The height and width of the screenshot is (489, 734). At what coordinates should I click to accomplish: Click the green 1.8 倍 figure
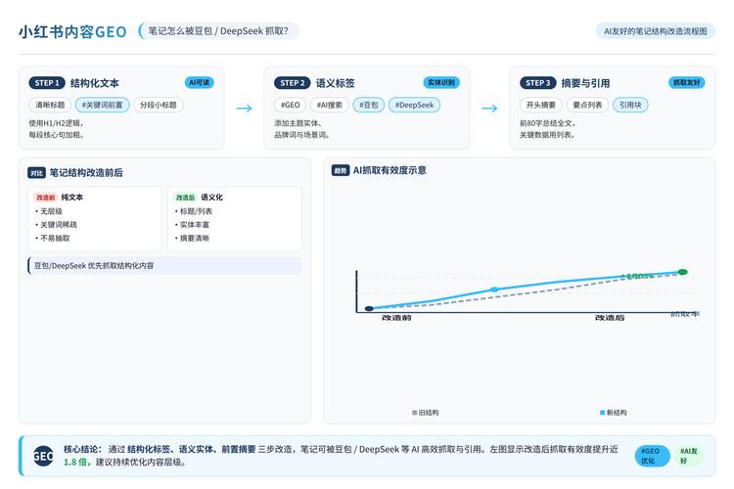click(75, 463)
